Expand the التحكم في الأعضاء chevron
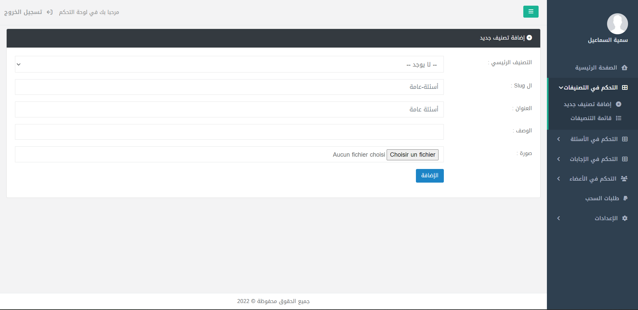This screenshot has height=310, width=638. click(x=559, y=179)
